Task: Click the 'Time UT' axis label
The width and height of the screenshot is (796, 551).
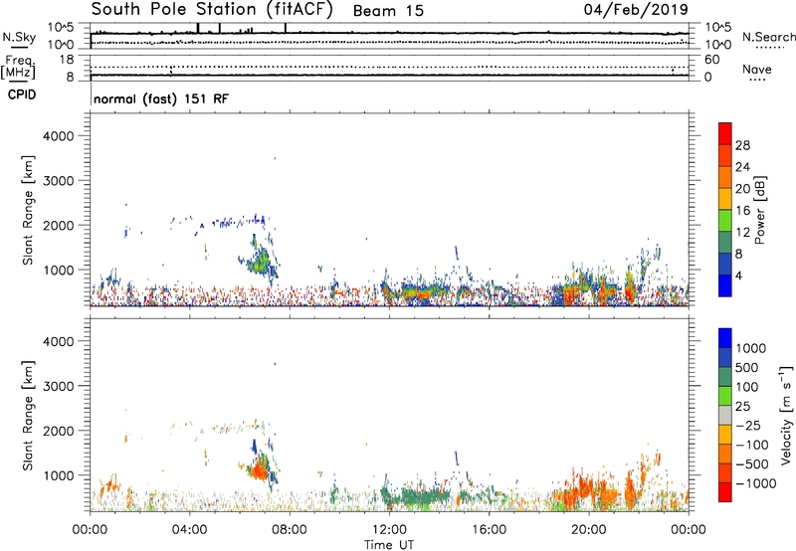Action: [x=389, y=544]
